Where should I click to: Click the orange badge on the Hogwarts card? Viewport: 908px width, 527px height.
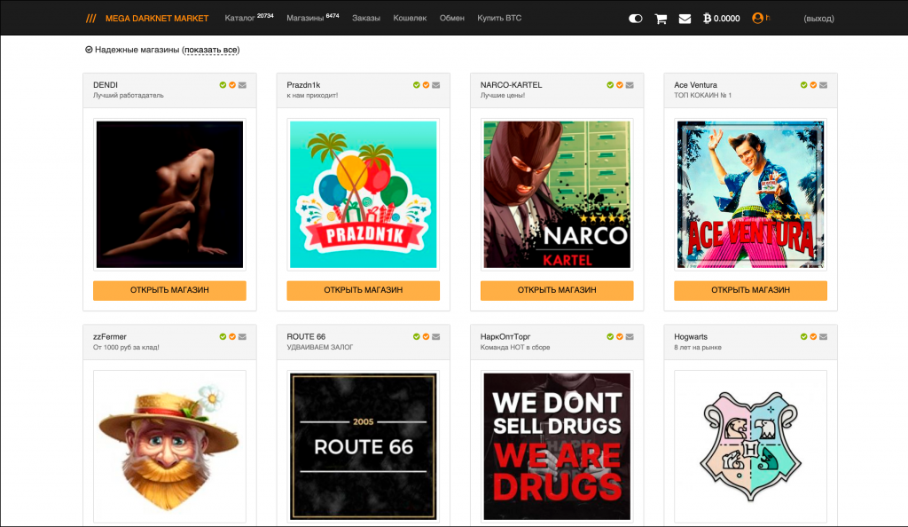click(813, 337)
